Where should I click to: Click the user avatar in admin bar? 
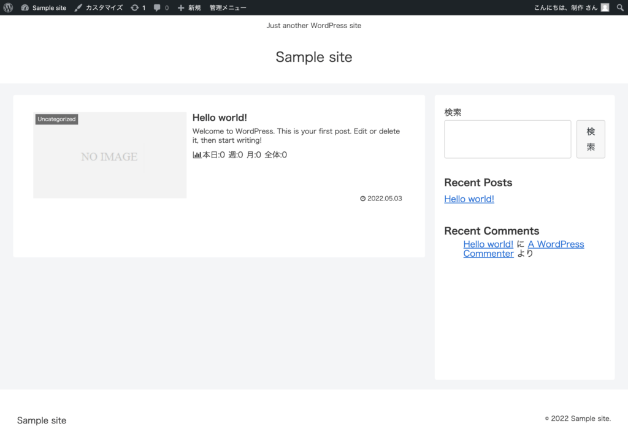pyautogui.click(x=605, y=7)
